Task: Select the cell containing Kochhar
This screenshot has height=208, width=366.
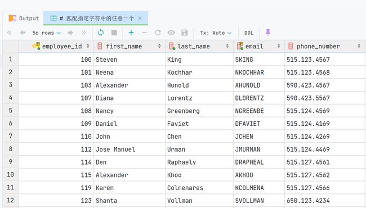Action: click(x=199, y=72)
